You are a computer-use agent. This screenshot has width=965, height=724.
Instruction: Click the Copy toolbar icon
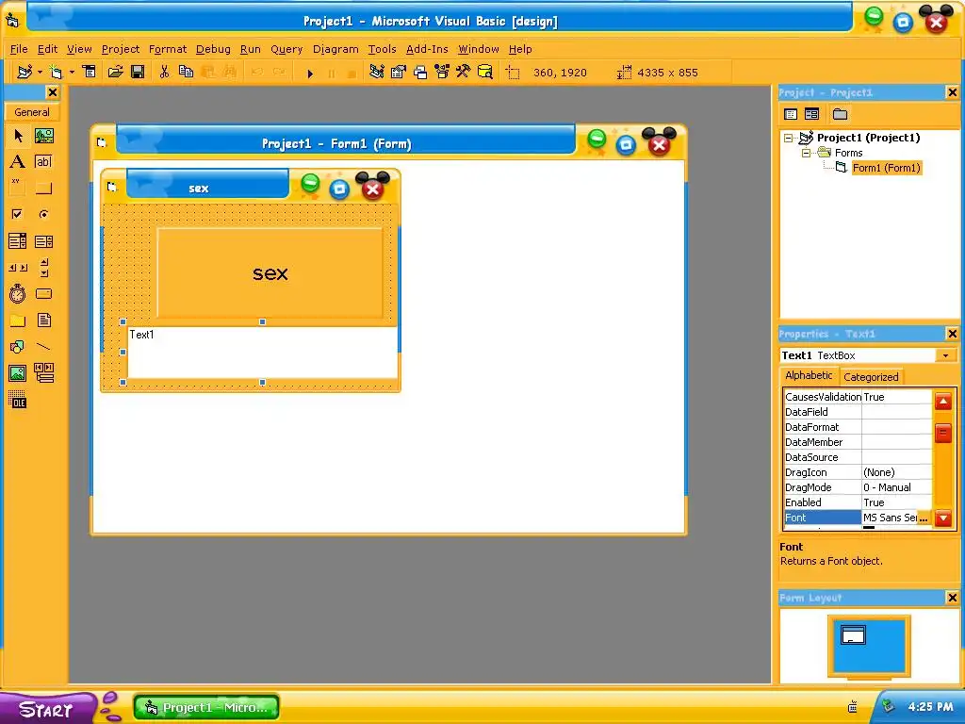click(x=186, y=72)
